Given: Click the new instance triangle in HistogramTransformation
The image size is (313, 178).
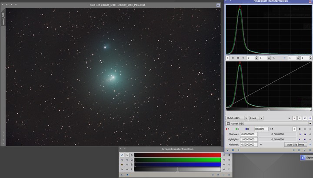Looking at the screenshot, I should pyautogui.click(x=228, y=150).
